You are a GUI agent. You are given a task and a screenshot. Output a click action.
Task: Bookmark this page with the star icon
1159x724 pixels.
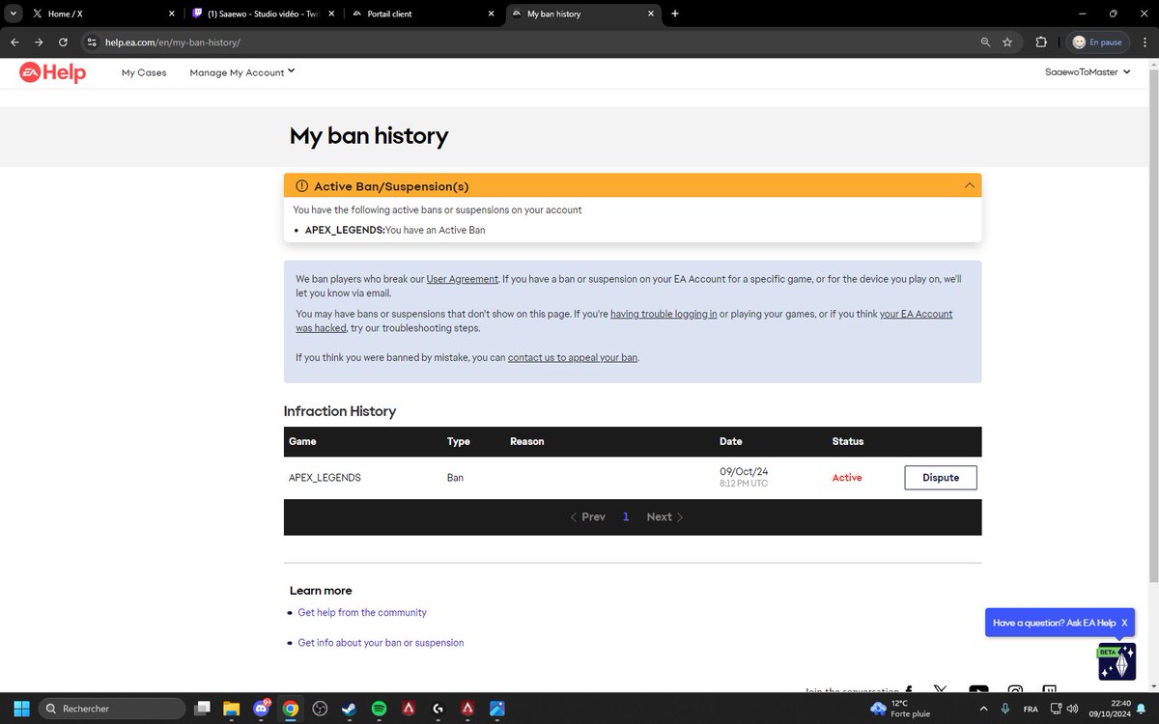tap(1007, 42)
